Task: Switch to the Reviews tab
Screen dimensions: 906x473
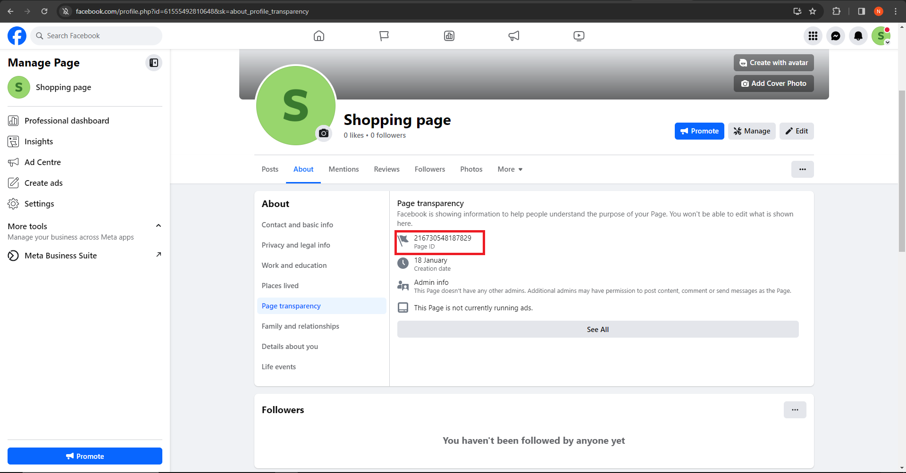Action: coord(387,169)
